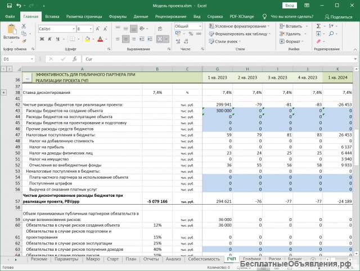The height and width of the screenshot is (271, 360).
Task: Select outline level 2 button
Action: (8, 69)
